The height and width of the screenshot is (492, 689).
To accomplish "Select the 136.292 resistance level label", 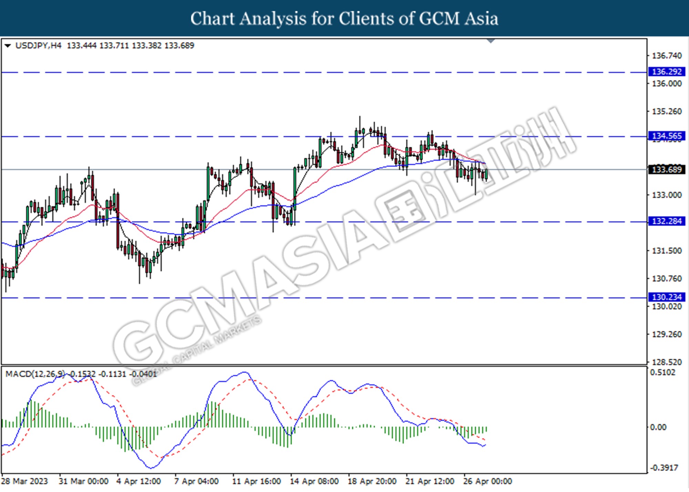I will click(667, 72).
